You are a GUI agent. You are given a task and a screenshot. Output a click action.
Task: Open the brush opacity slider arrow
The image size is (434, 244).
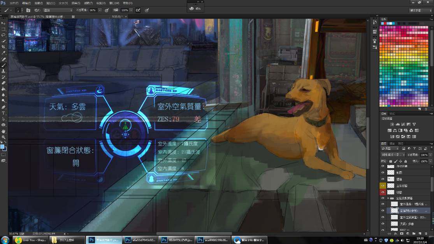pyautogui.click(x=100, y=10)
